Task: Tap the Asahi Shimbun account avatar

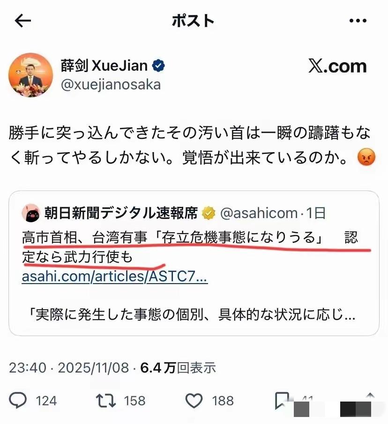Action: coord(31,213)
